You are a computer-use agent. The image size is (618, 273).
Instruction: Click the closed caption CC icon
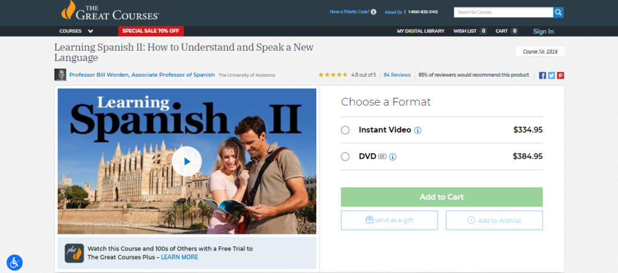click(382, 156)
